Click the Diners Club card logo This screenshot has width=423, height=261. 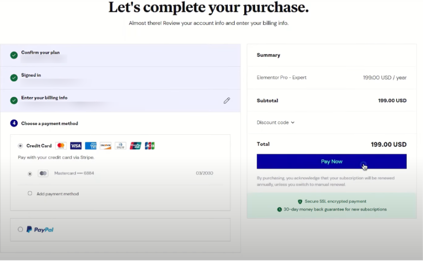(x=120, y=146)
